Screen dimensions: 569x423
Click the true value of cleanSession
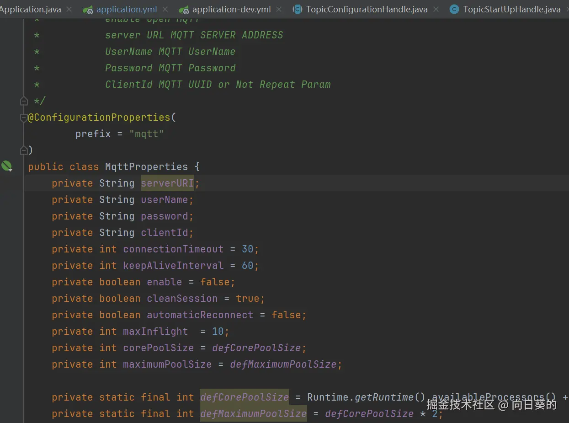(248, 299)
